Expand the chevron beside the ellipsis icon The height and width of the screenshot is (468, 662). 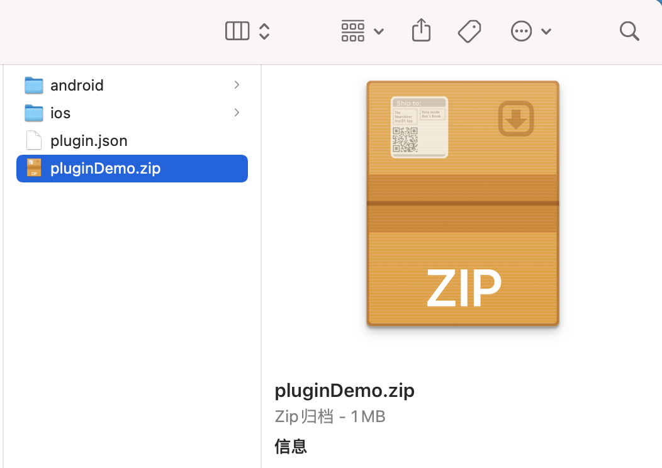pyautogui.click(x=546, y=31)
